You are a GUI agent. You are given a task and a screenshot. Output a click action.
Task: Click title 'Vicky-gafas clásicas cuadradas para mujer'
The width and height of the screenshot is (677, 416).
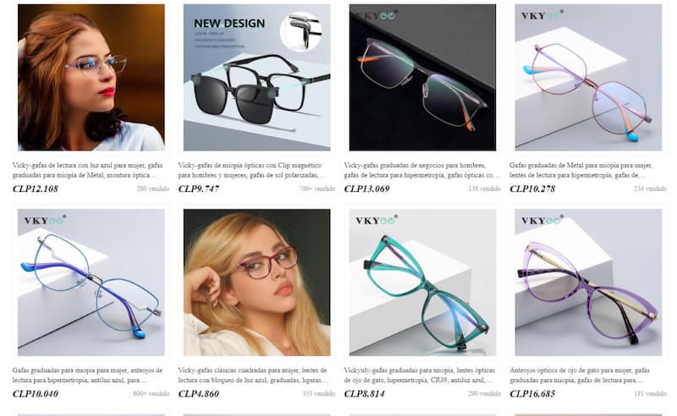tap(253, 375)
